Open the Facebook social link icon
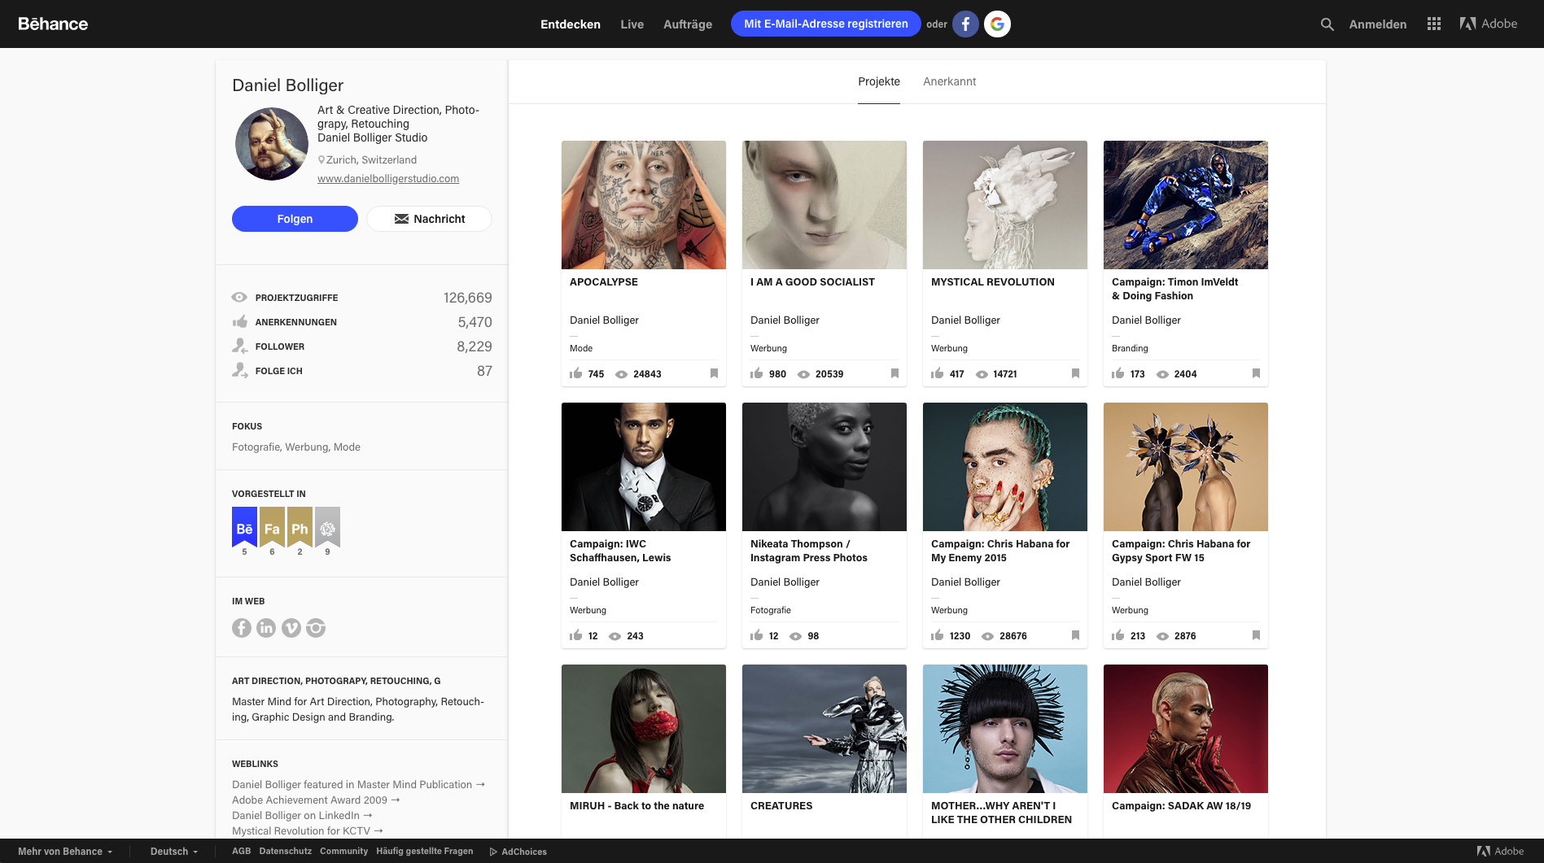This screenshot has height=863, width=1544. coord(242,628)
